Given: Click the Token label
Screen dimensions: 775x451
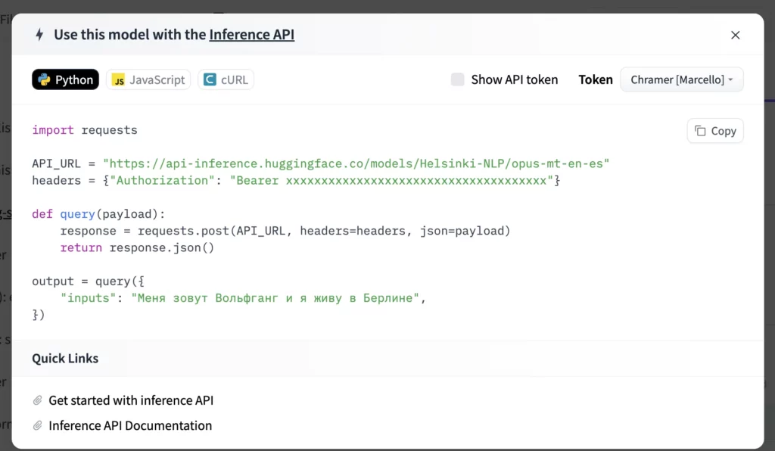Looking at the screenshot, I should tap(596, 79).
